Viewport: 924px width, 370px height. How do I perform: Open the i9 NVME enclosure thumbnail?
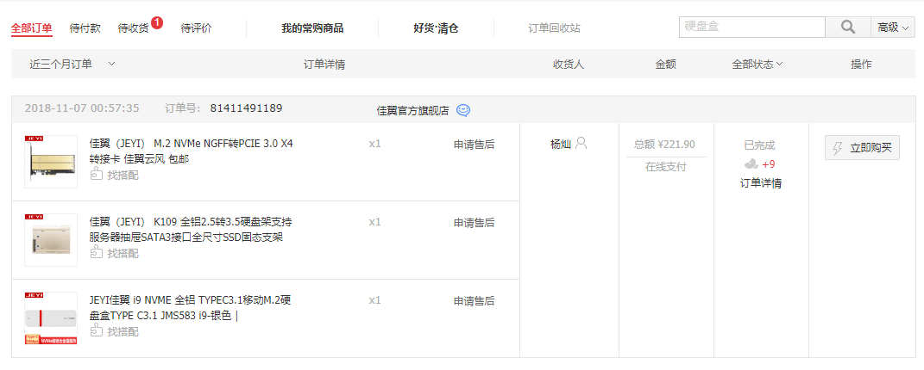point(51,318)
